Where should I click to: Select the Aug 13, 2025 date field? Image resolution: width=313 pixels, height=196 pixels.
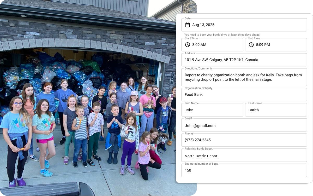coord(244,25)
